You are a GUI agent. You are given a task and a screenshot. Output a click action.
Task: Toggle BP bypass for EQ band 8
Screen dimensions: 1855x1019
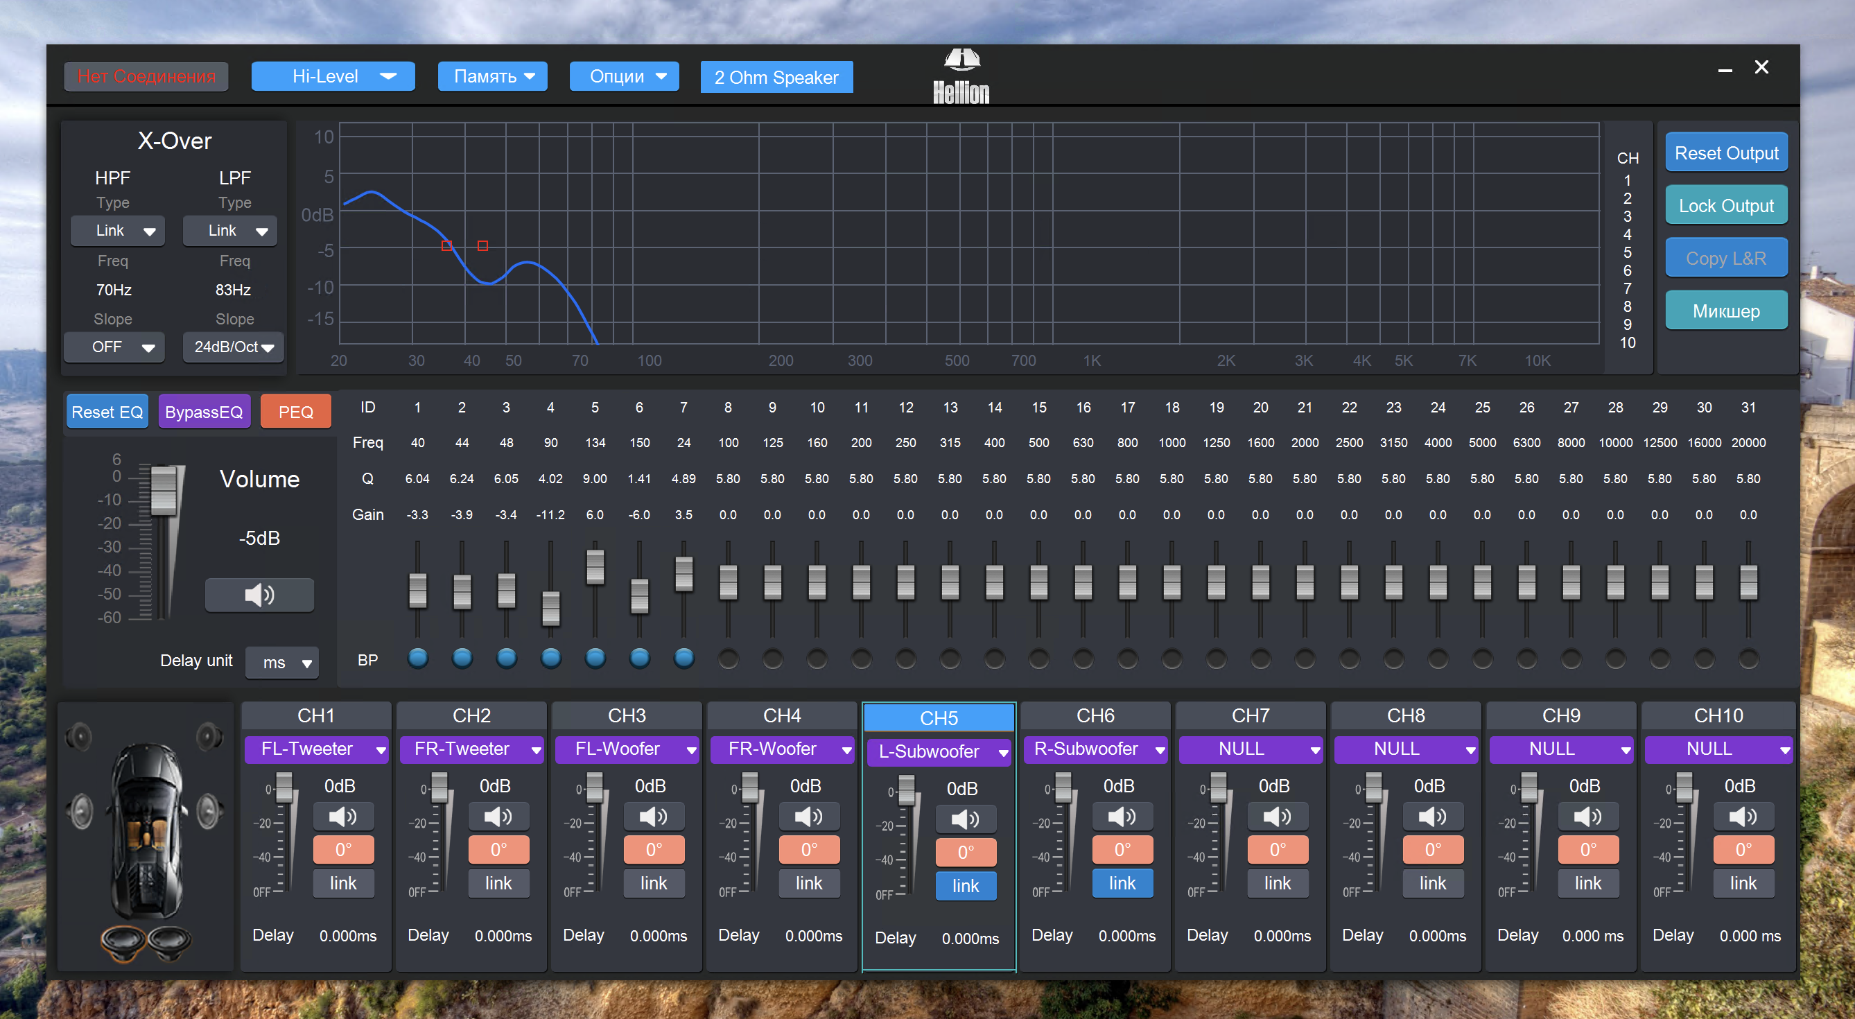pyautogui.click(x=728, y=659)
